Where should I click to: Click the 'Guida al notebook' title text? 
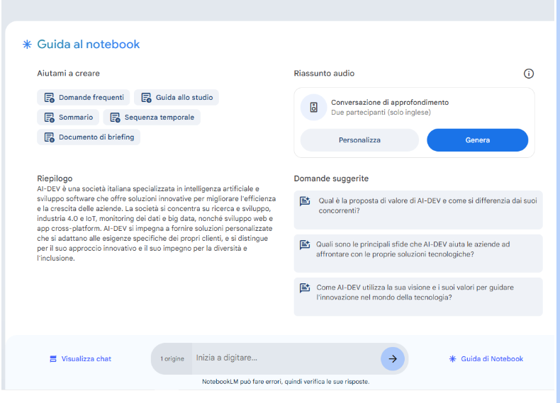[x=88, y=44]
